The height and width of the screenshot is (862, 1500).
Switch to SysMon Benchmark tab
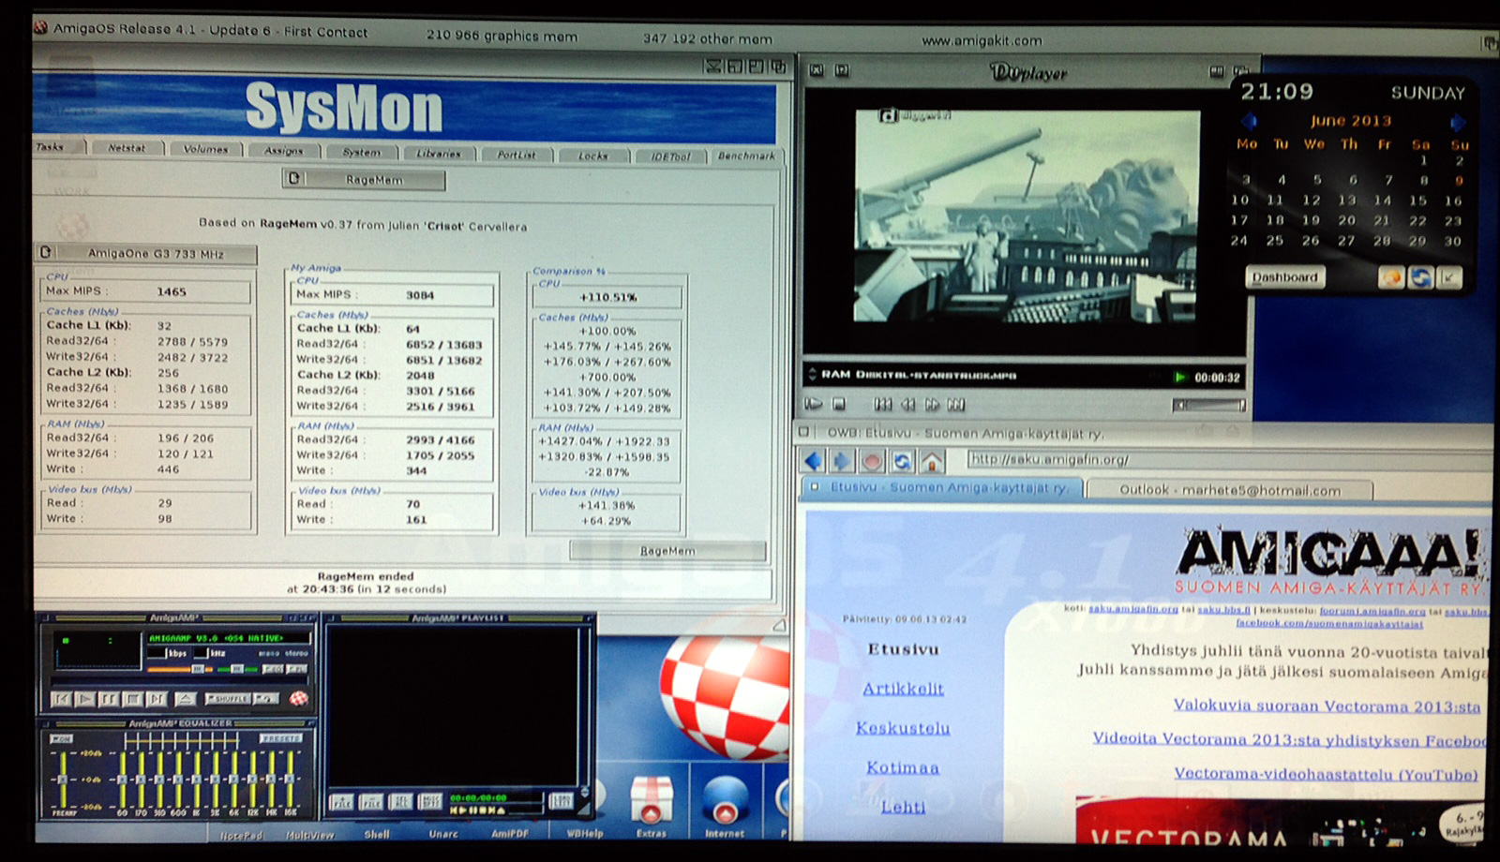point(746,156)
